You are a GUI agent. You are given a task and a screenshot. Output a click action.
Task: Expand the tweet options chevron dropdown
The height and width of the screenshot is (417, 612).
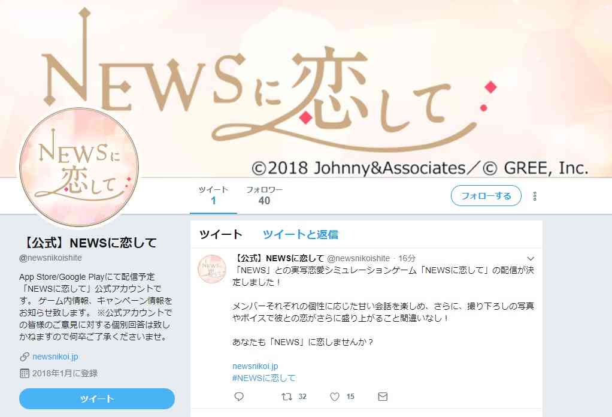531,258
